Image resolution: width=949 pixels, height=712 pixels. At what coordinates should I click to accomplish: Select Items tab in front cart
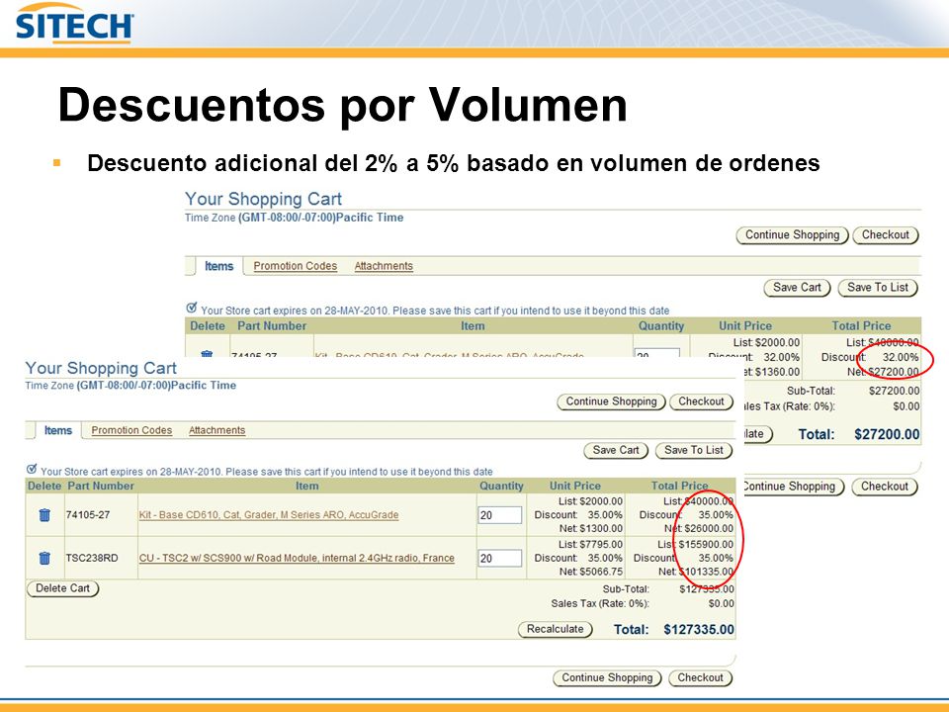[58, 430]
